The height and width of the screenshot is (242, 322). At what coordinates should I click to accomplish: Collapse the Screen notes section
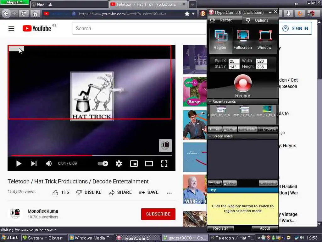tap(210, 136)
